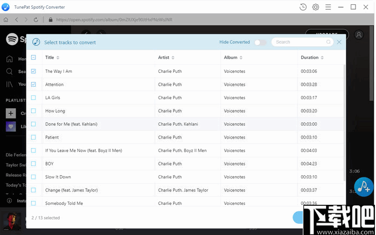Image resolution: width=376 pixels, height=235 pixels.
Task: Click duration 00:03:06 for The Way I Am
Action: coord(309,71)
